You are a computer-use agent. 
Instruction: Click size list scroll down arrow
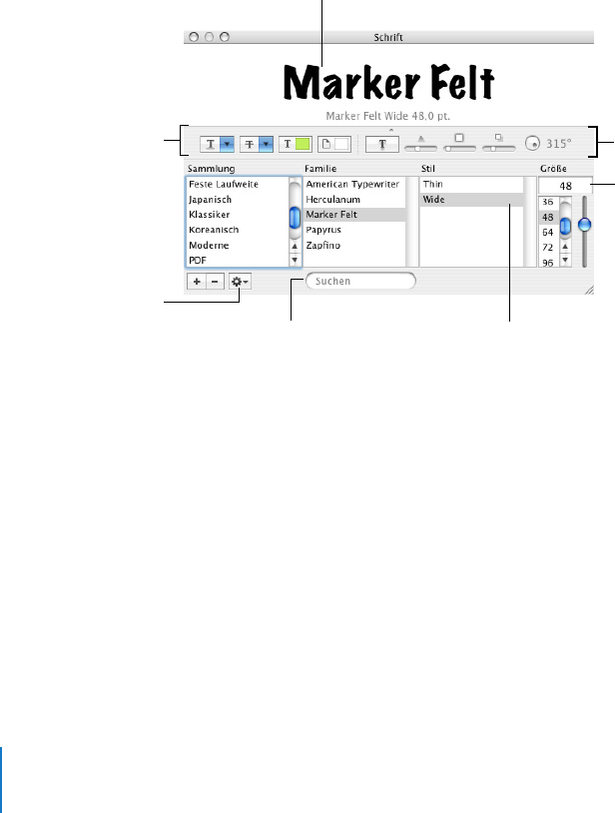(565, 260)
